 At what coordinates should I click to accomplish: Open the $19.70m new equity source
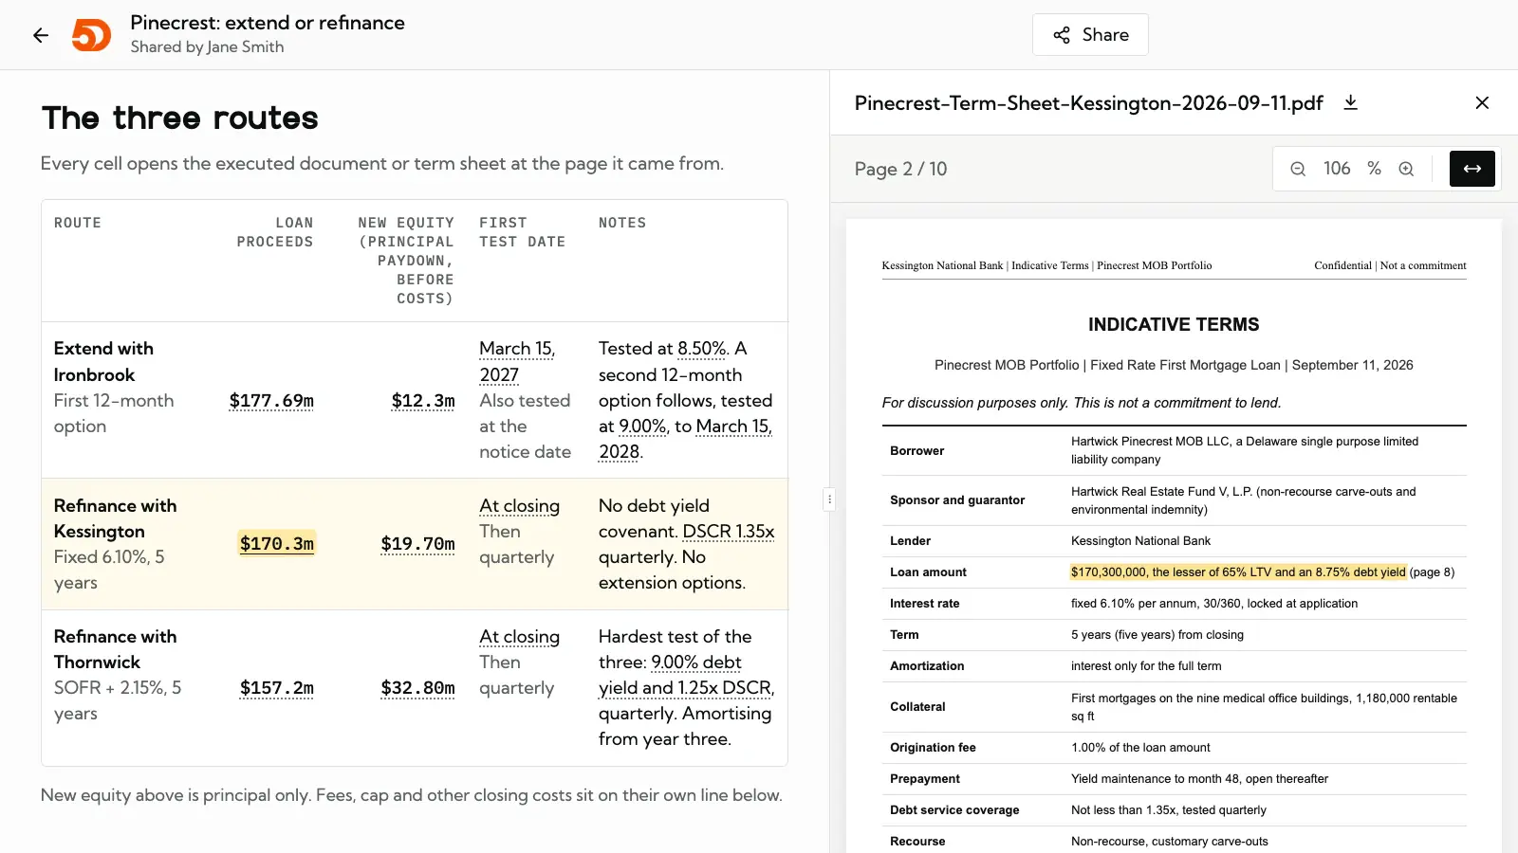click(x=417, y=544)
